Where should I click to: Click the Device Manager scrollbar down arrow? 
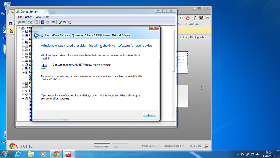pos(174,119)
